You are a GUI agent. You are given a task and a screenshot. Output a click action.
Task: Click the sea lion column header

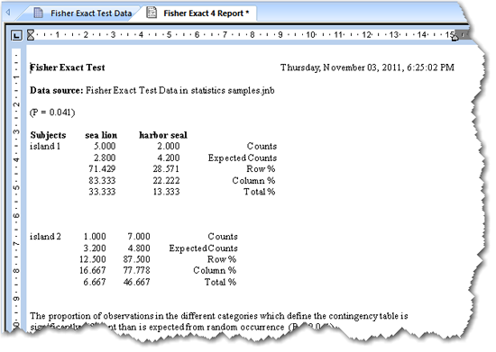[101, 135]
